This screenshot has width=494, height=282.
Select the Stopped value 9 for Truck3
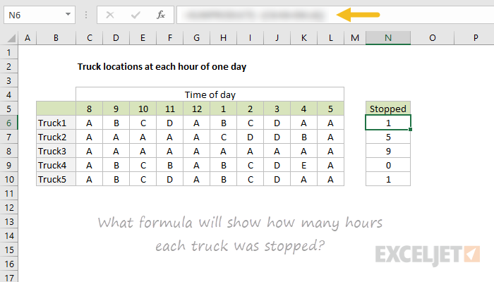pyautogui.click(x=388, y=151)
